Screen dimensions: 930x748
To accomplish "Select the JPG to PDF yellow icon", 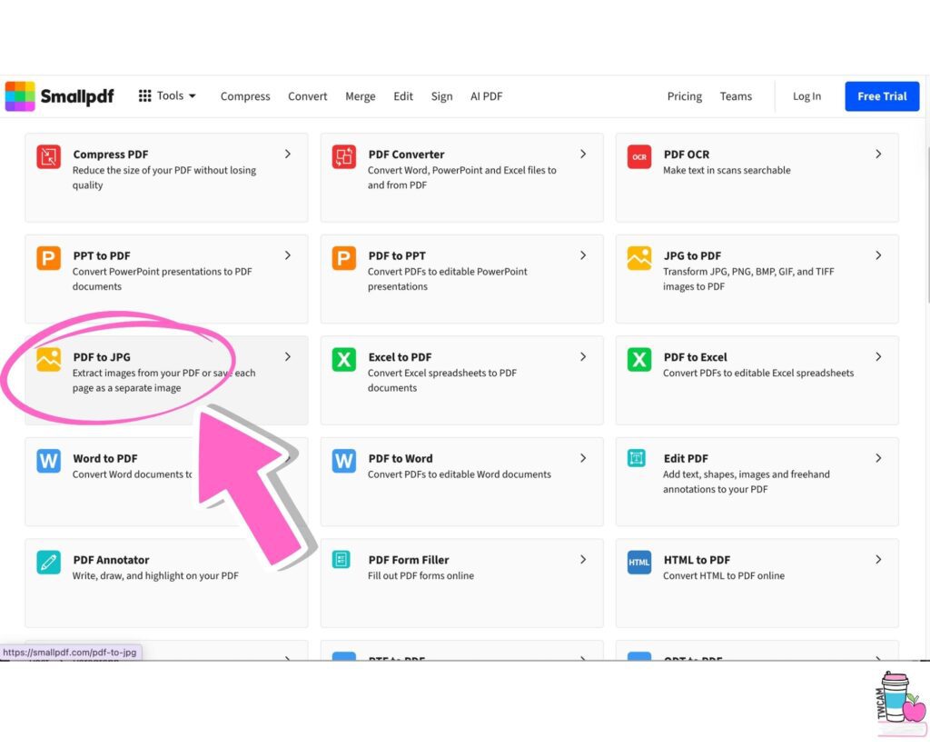I will (639, 258).
